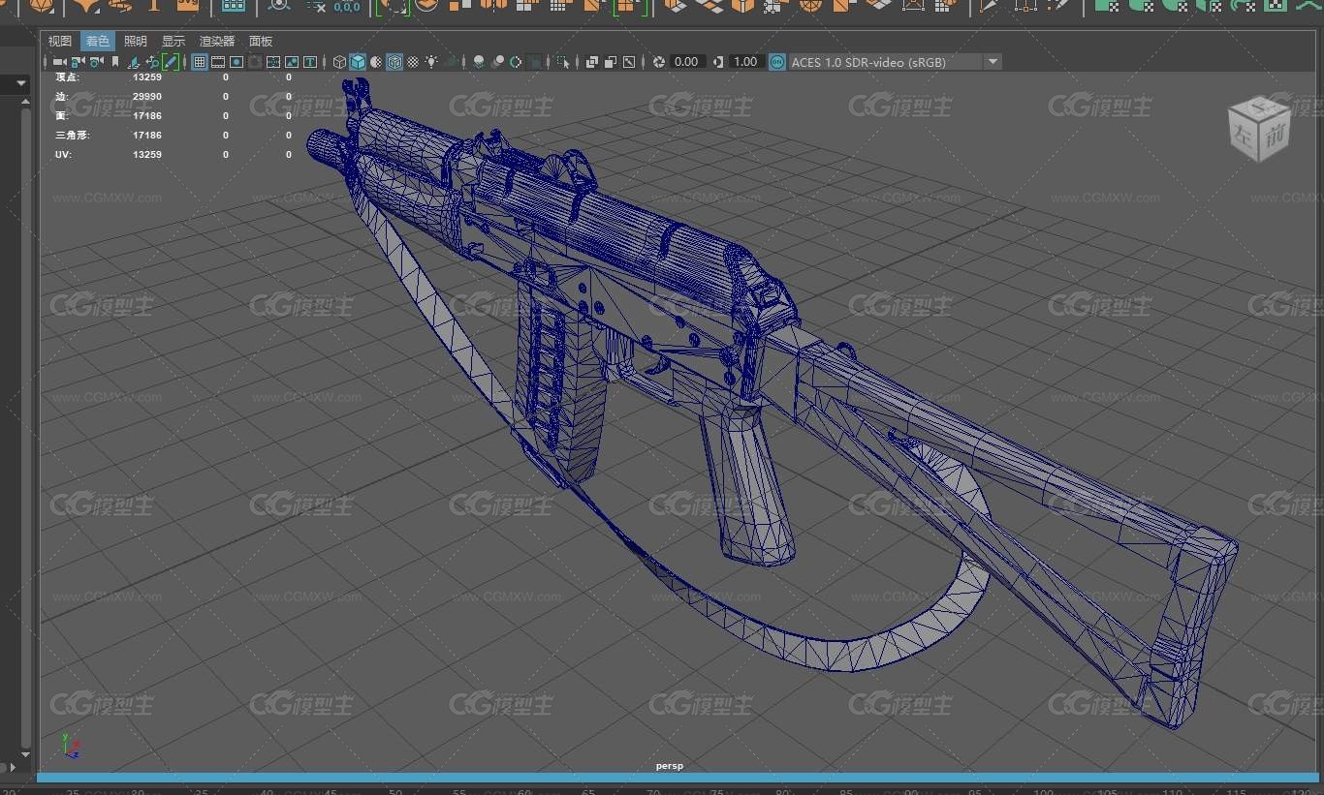Open the 照明 panel menu
The height and width of the screenshot is (795, 1324).
click(136, 42)
